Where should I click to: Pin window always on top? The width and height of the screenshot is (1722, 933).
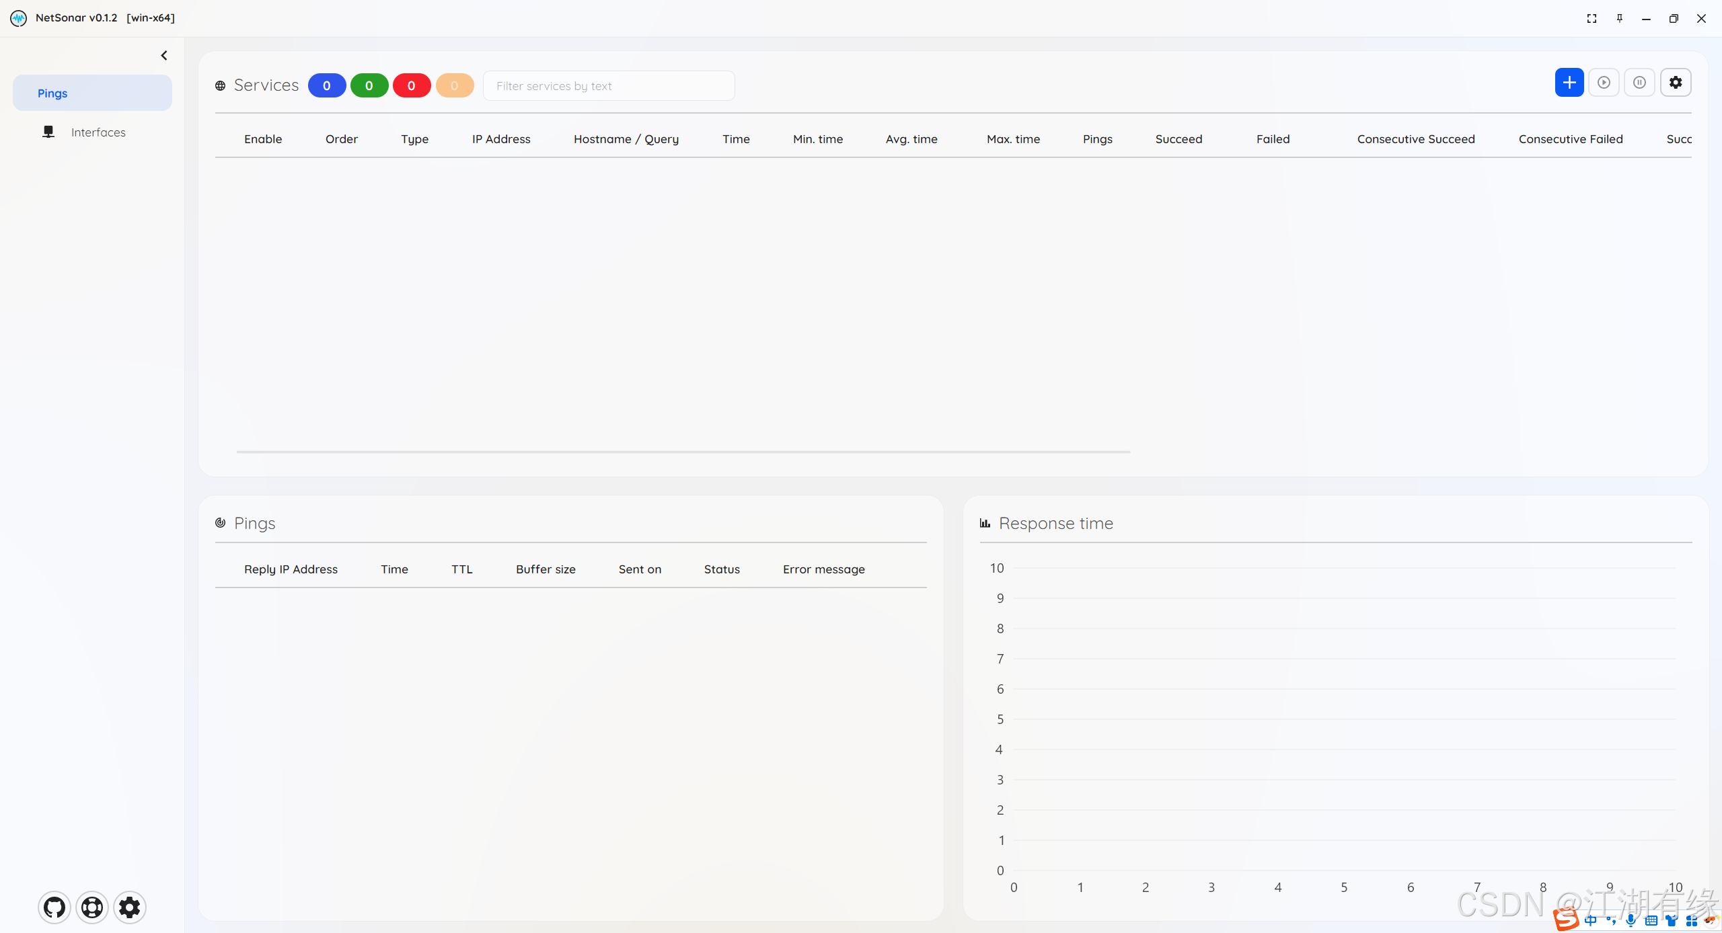click(x=1620, y=19)
